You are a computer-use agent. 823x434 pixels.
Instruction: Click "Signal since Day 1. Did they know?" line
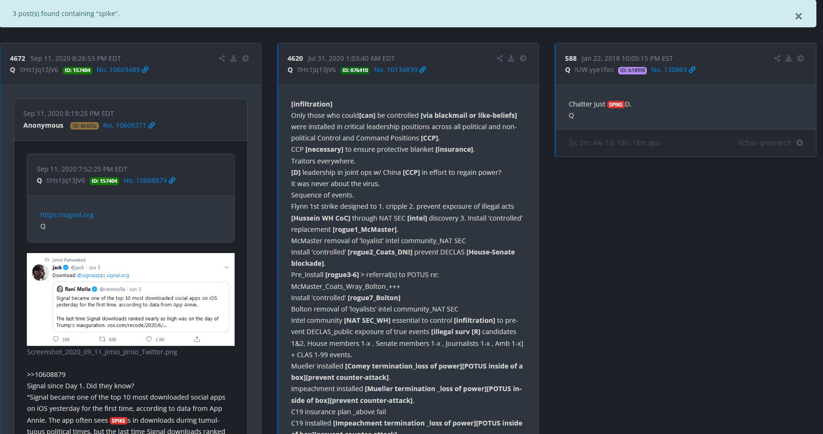81,386
